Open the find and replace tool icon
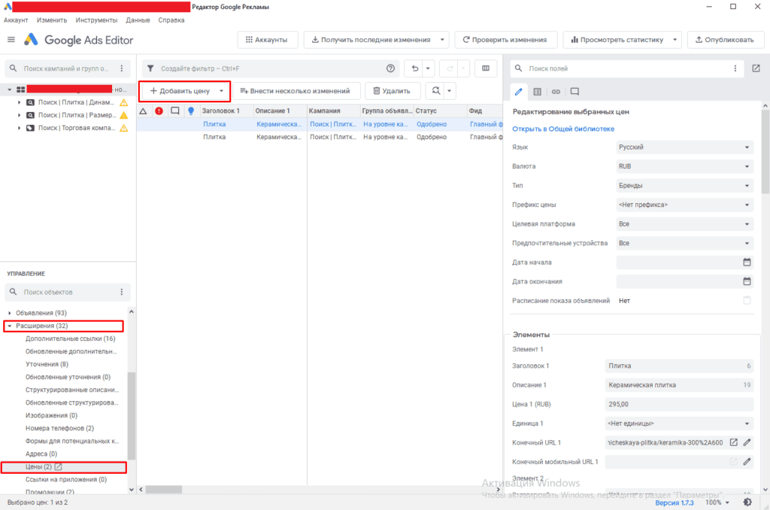This screenshot has height=510, width=770. (x=435, y=91)
